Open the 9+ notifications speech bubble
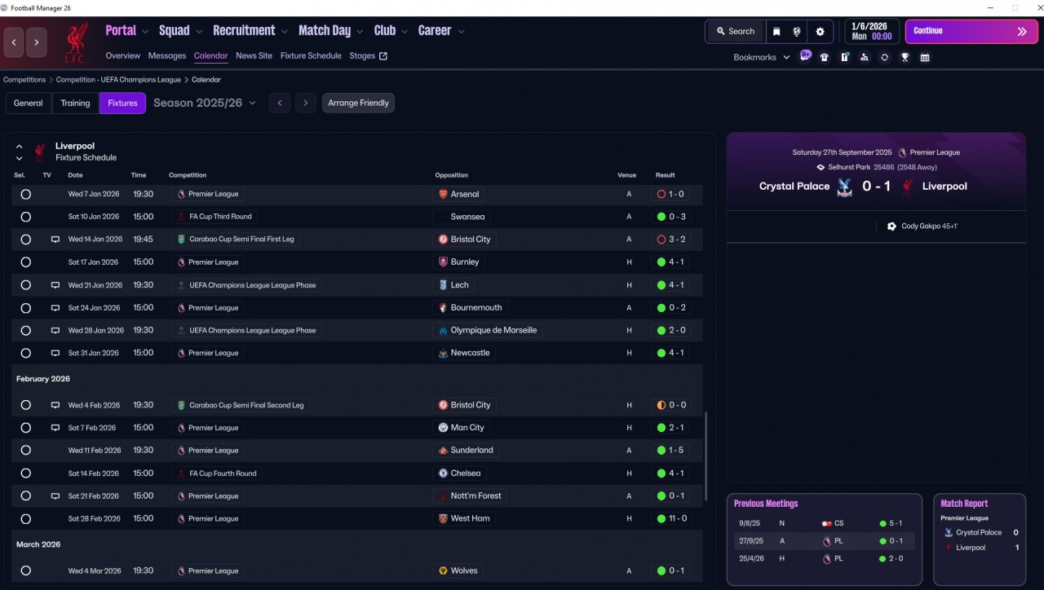 [806, 55]
